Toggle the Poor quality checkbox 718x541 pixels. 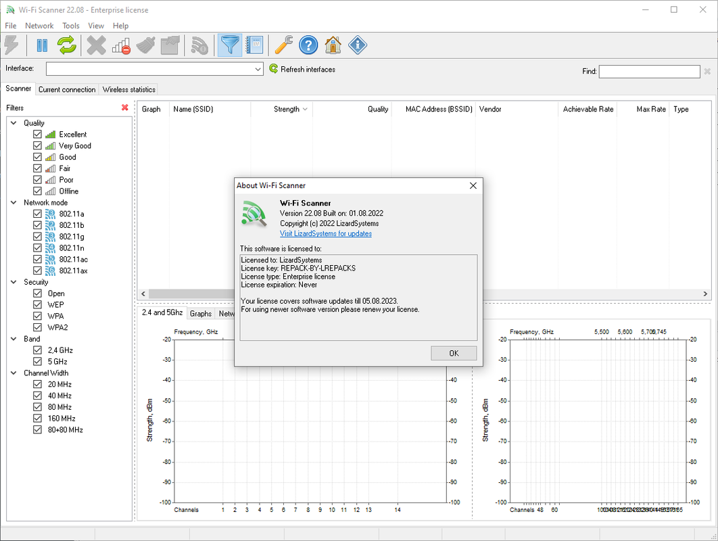tap(38, 180)
